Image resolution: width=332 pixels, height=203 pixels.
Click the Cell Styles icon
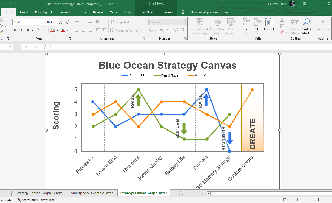pyautogui.click(x=231, y=23)
